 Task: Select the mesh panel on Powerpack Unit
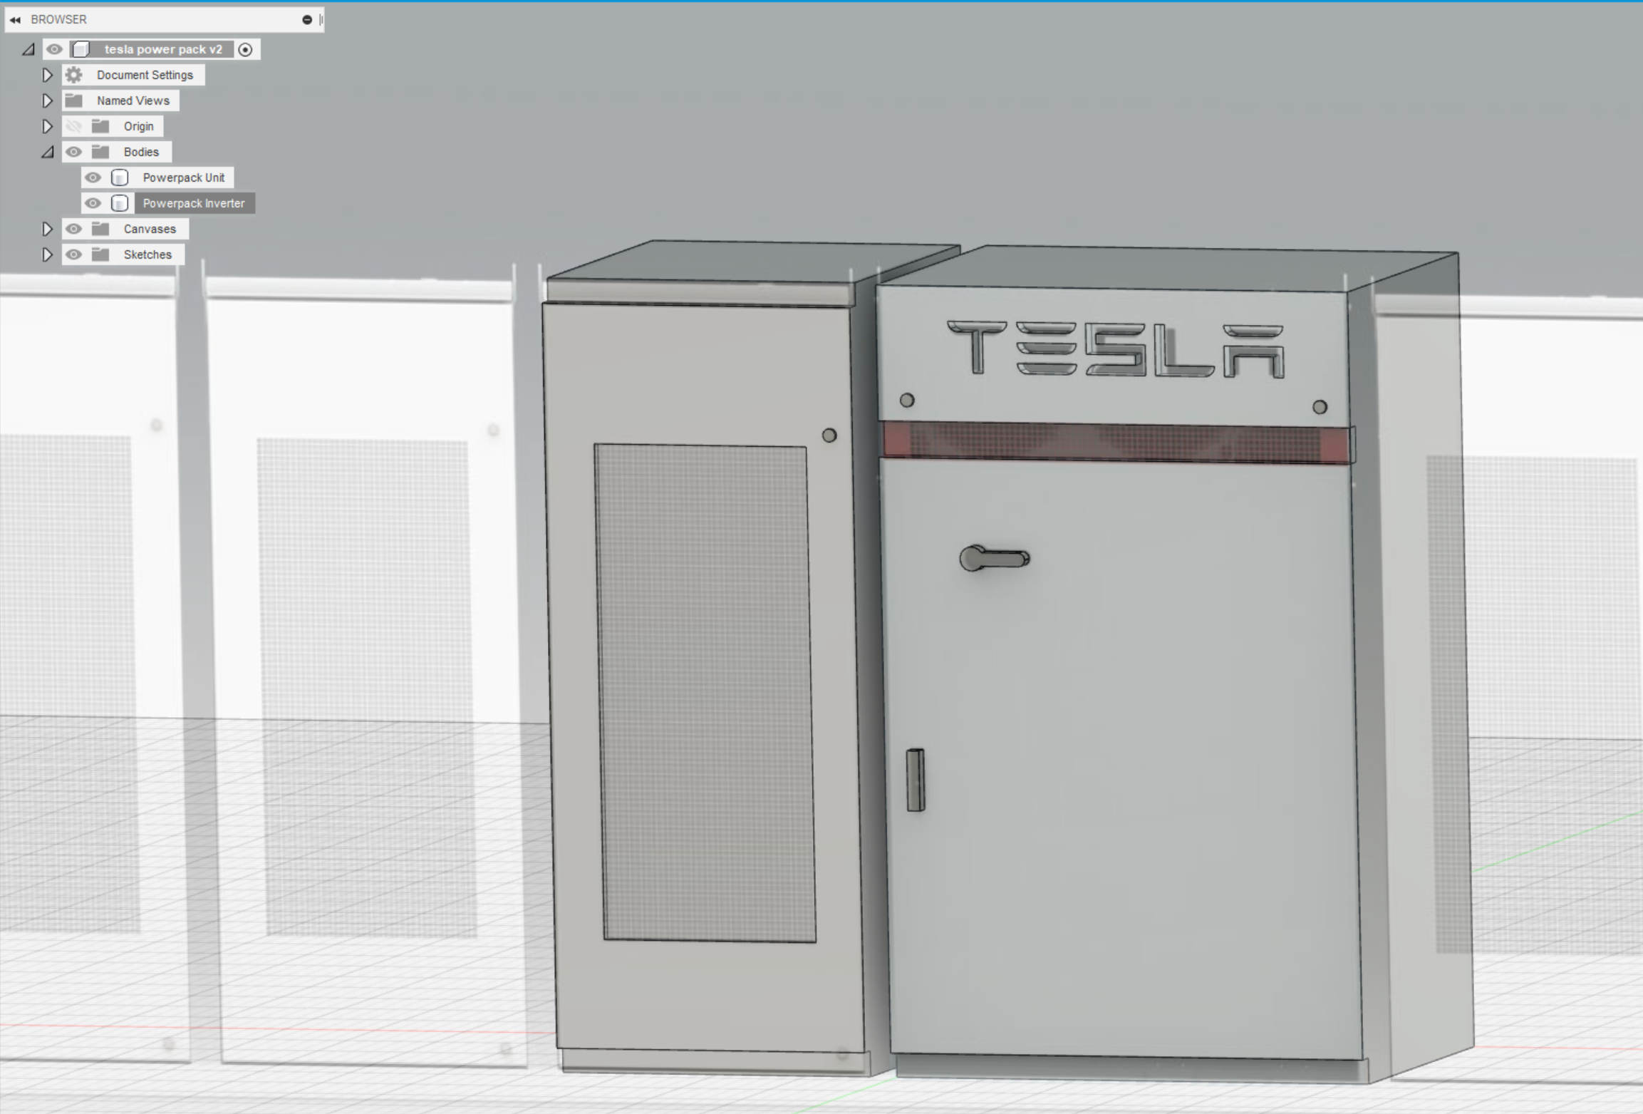705,693
